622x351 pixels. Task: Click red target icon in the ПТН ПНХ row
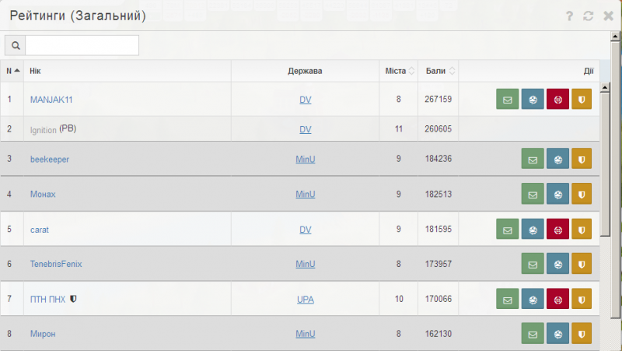(x=557, y=299)
